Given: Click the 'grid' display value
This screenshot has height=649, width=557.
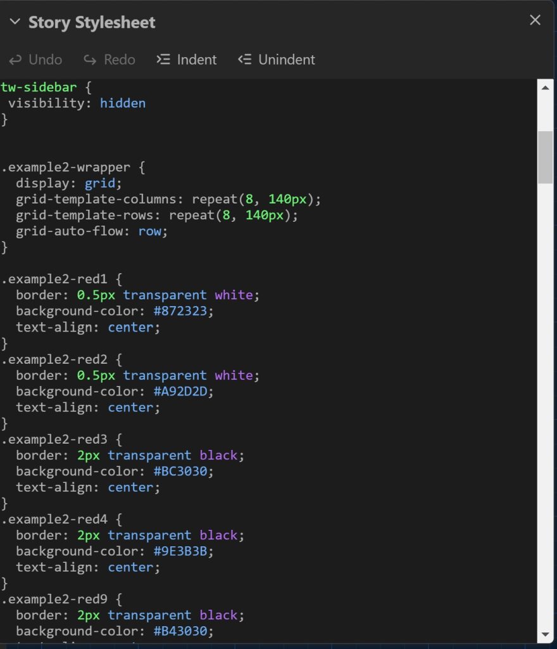Looking at the screenshot, I should click(x=100, y=183).
